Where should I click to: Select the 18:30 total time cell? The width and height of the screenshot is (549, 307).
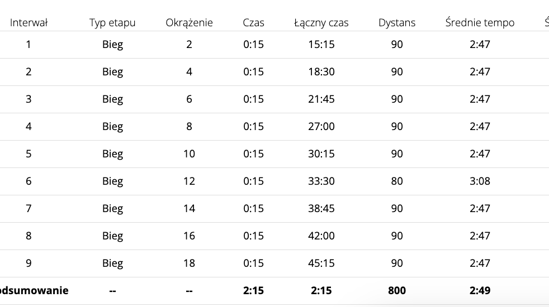(x=321, y=72)
